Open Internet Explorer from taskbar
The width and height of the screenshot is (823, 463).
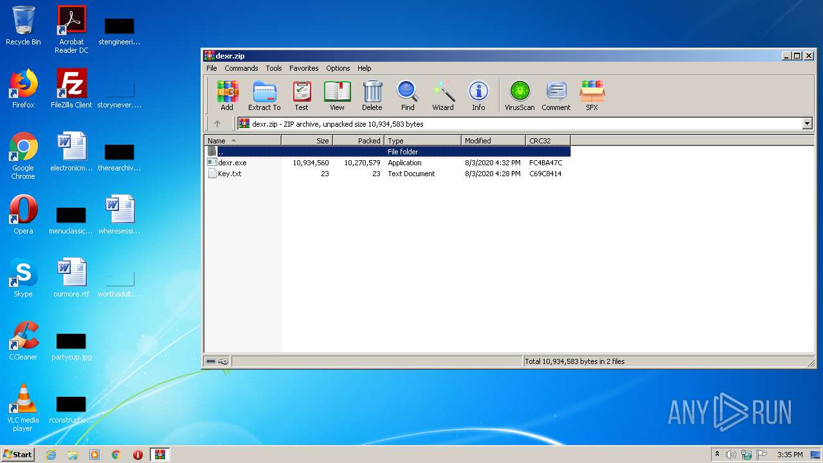click(x=51, y=455)
